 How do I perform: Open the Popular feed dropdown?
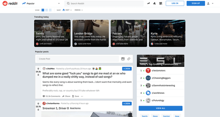[41, 3]
